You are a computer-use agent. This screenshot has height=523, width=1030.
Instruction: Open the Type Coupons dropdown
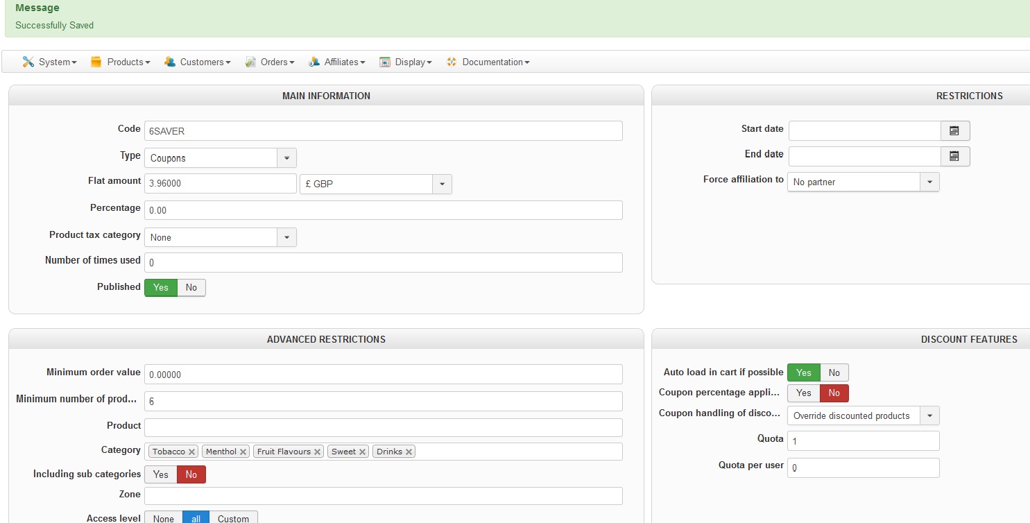(x=221, y=158)
